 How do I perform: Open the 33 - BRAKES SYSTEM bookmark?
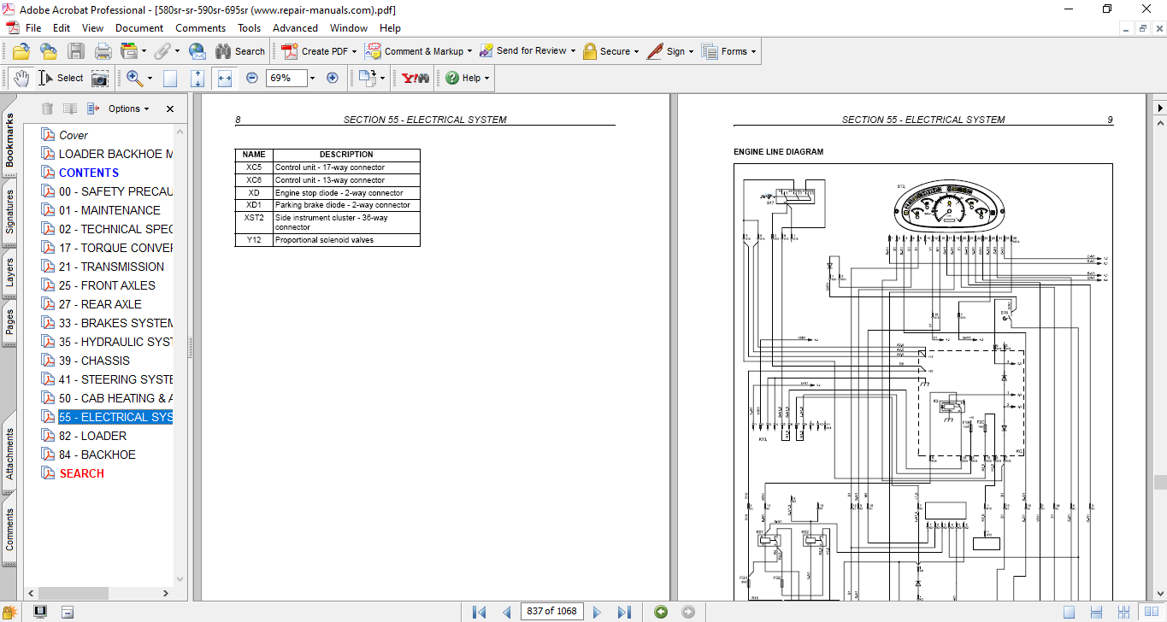tap(115, 323)
